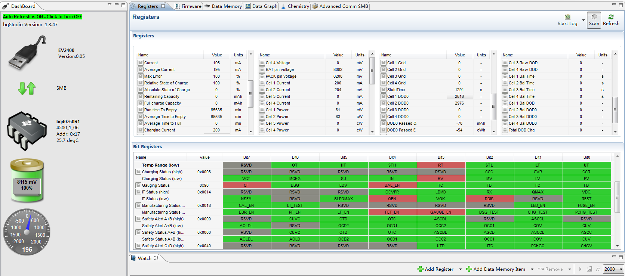Click the bq40z50R1 chip icon

point(27,131)
